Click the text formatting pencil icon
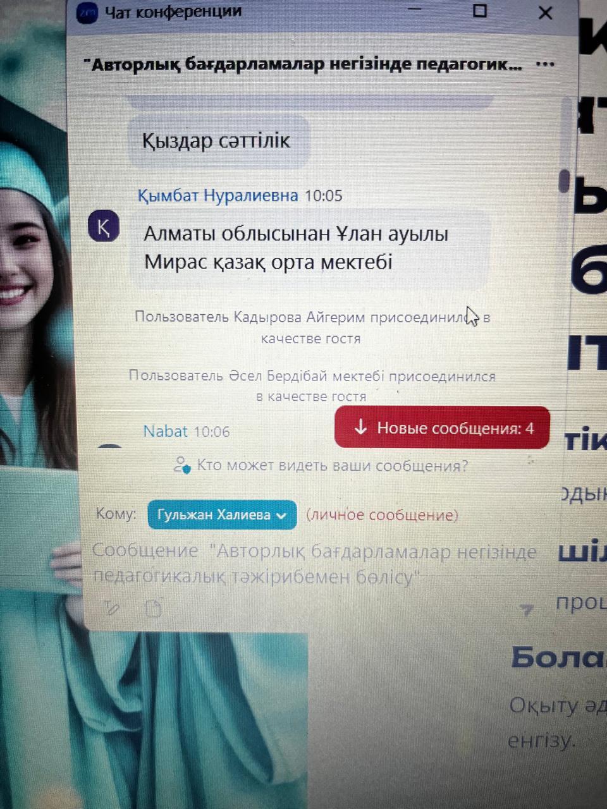 point(111,608)
